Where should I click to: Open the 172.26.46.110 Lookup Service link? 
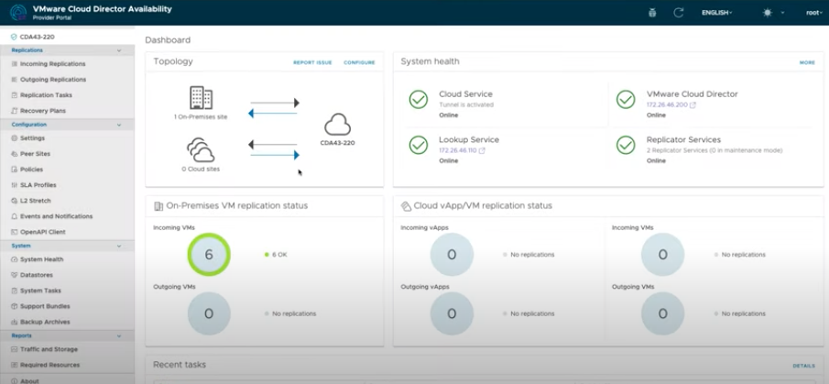coord(462,150)
